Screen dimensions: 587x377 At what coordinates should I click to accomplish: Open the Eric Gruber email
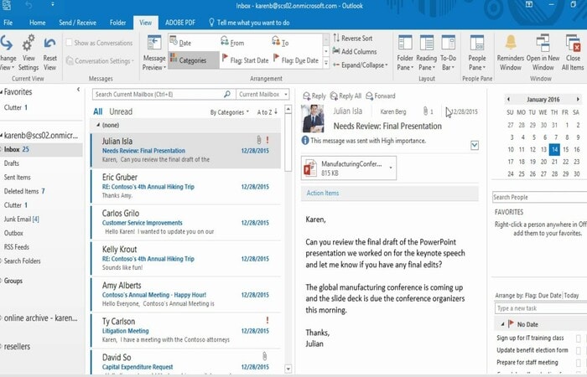coord(185,186)
